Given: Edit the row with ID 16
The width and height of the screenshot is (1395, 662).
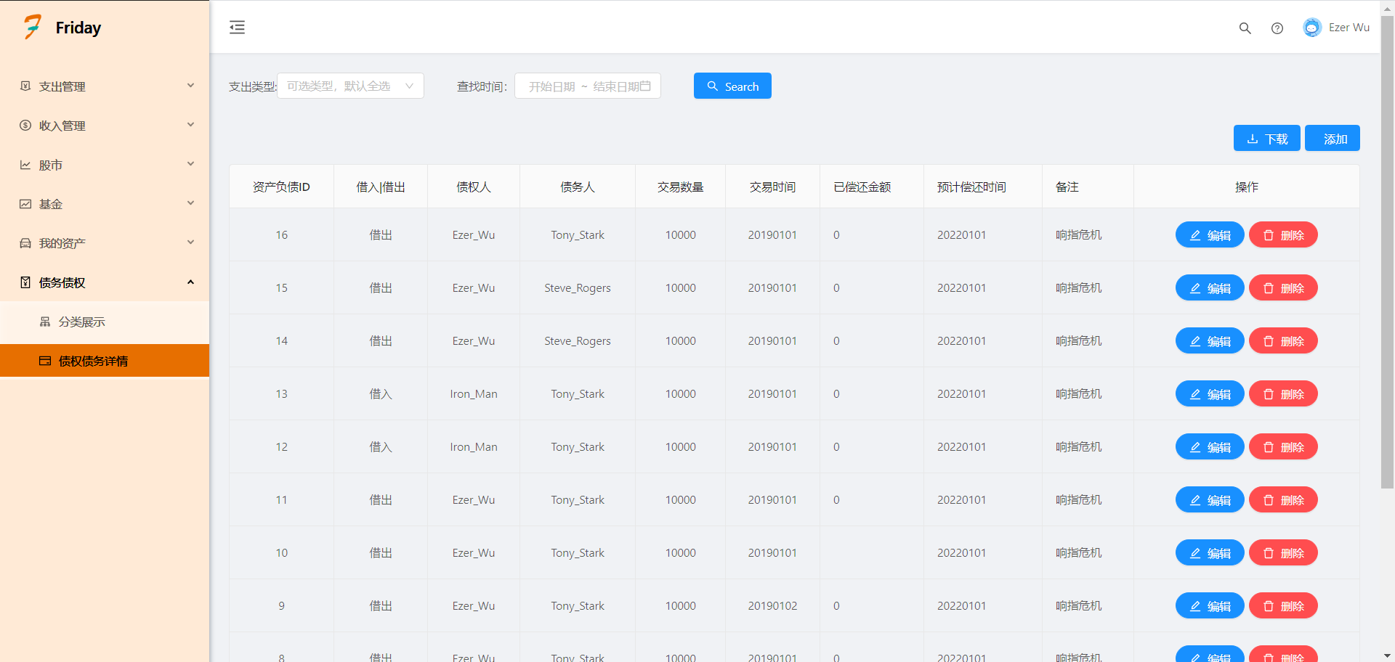Looking at the screenshot, I should 1210,234.
